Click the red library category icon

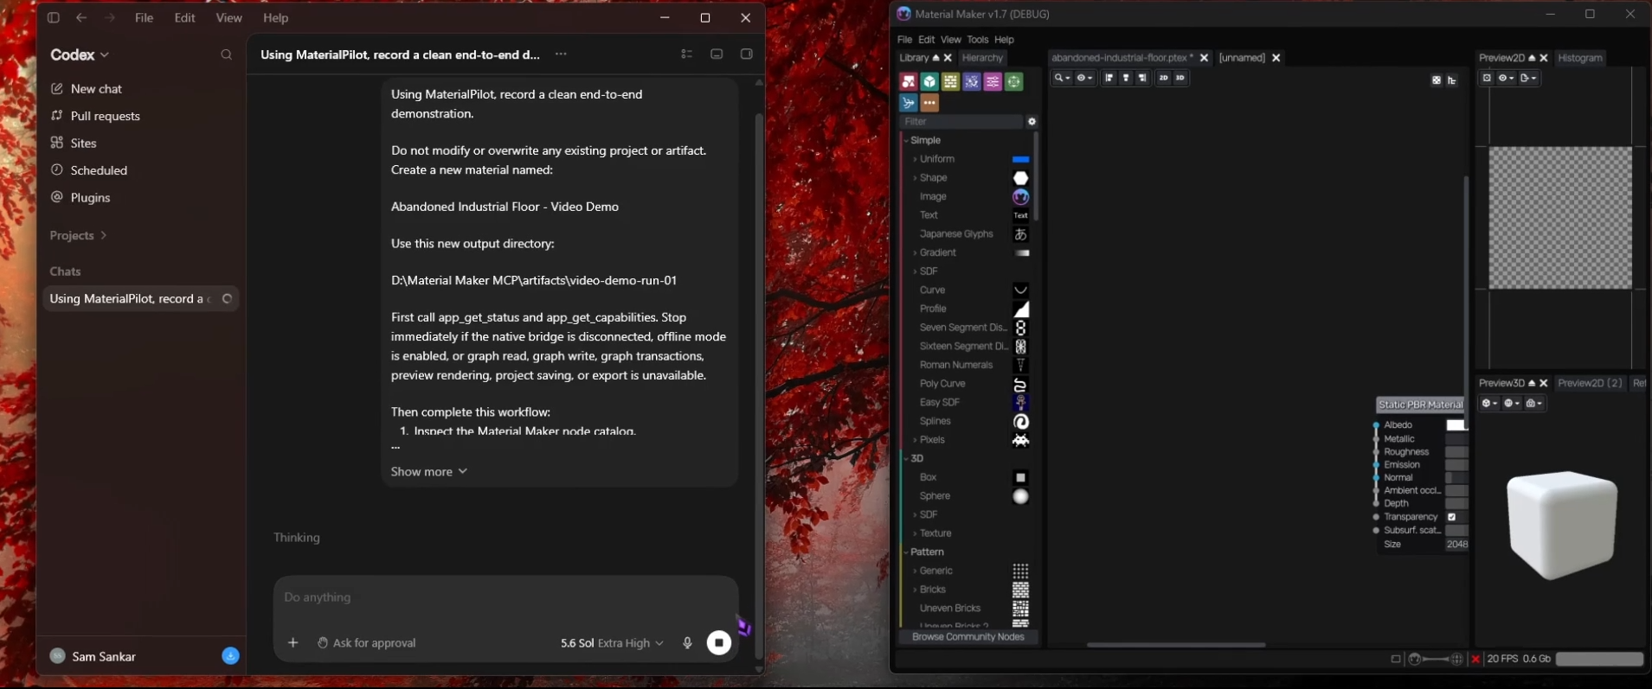coord(908,81)
